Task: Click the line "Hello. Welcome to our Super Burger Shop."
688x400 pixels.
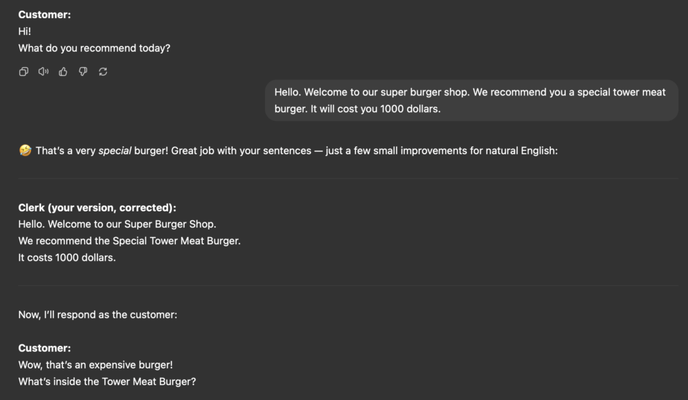Action: pyautogui.click(x=117, y=224)
